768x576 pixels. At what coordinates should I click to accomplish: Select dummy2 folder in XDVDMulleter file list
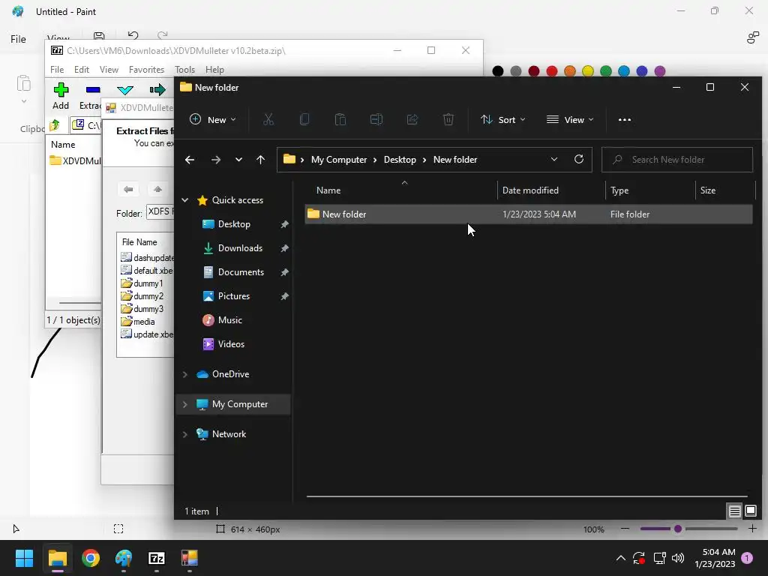[x=142, y=296]
